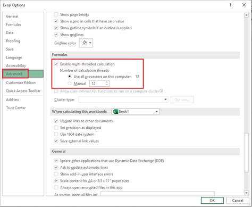Click the Help question mark icon
Viewport: 252px width, 207px height.
pyautogui.click(x=230, y=5)
